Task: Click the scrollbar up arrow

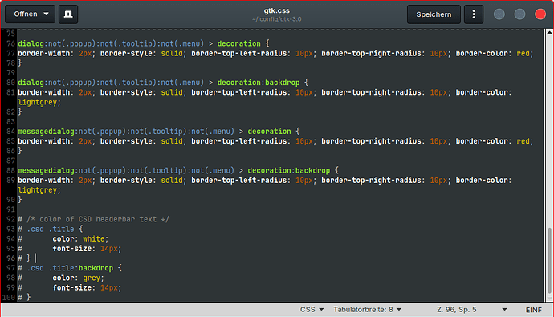Action: click(549, 32)
